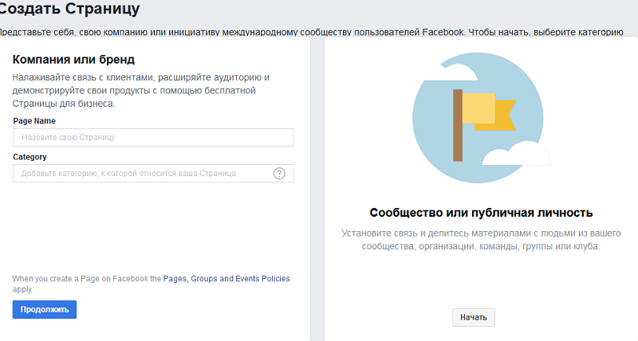
Task: Click the 'Создать Страницу' page title
Action: point(69,8)
